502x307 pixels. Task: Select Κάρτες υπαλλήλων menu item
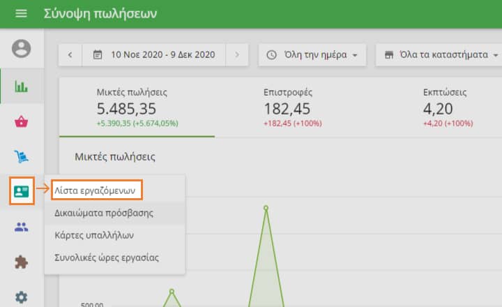coord(114,236)
